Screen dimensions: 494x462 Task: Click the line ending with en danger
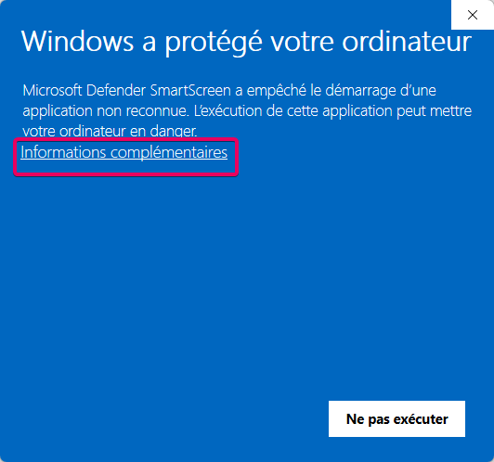pos(110,131)
